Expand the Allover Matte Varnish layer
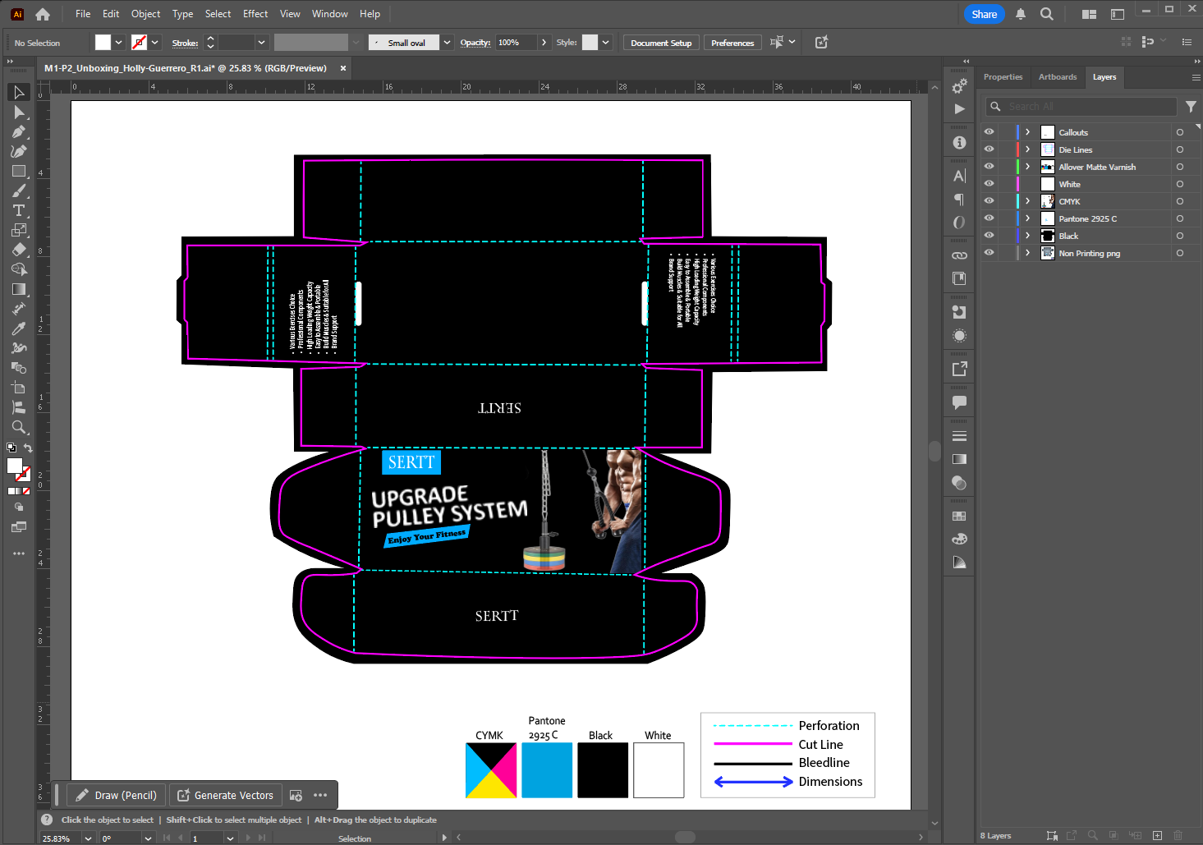Viewport: 1203px width, 845px height. coord(1027,167)
